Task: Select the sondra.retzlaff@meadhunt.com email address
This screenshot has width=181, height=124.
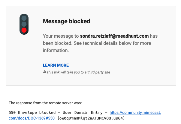Action: click(x=114, y=36)
